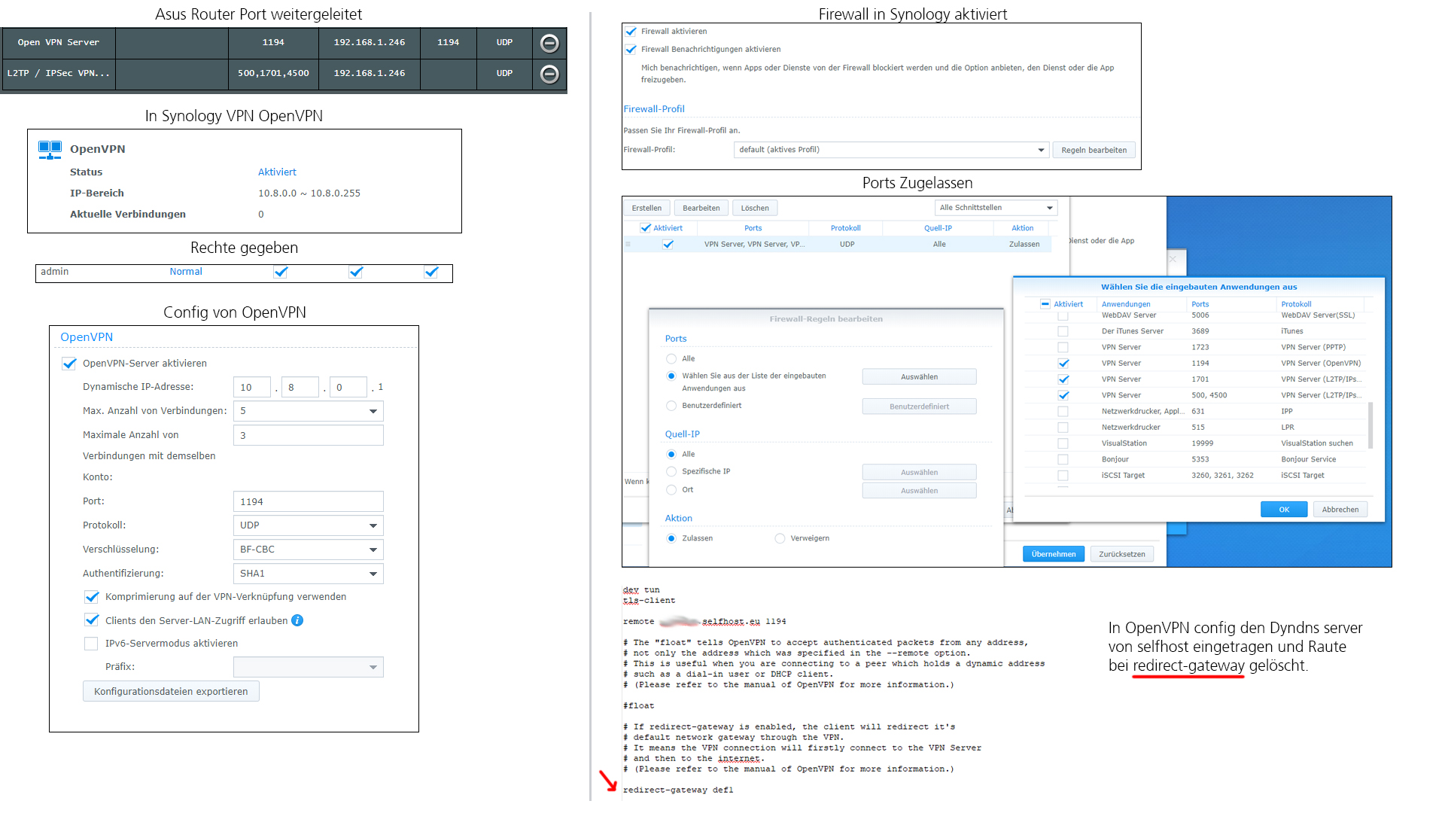Click the Löschen toolbar button
The image size is (1445, 813).
pos(754,209)
